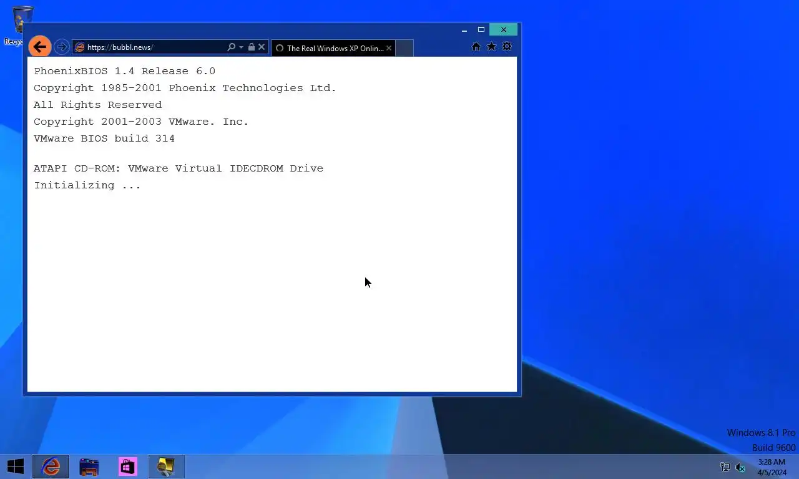This screenshot has width=799, height=479.
Task: Click Internet Explorer on the taskbar
Action: [x=50, y=467]
